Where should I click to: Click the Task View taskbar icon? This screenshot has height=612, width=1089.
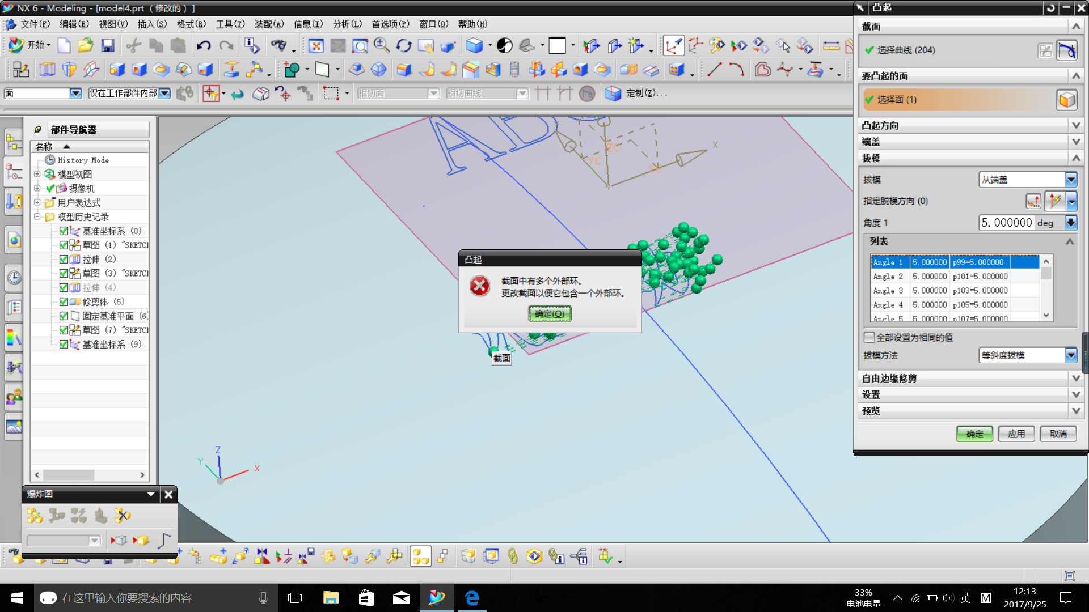295,598
